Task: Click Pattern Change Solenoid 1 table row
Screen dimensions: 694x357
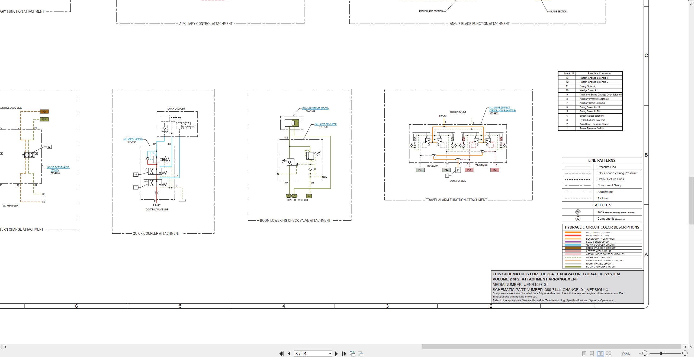Action: (x=590, y=78)
